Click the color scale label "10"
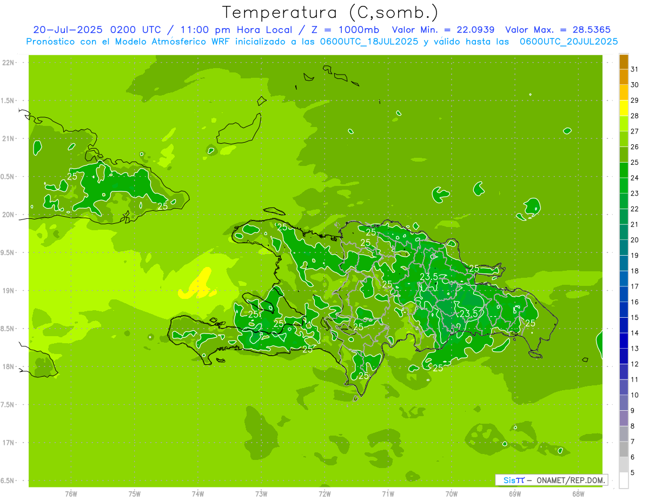649x501 pixels. pos(634,395)
